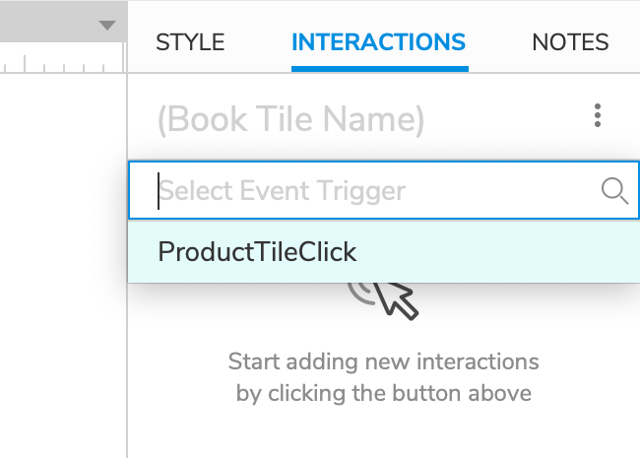
Task: Click the 'Start adding new interactions' hint
Action: click(384, 361)
